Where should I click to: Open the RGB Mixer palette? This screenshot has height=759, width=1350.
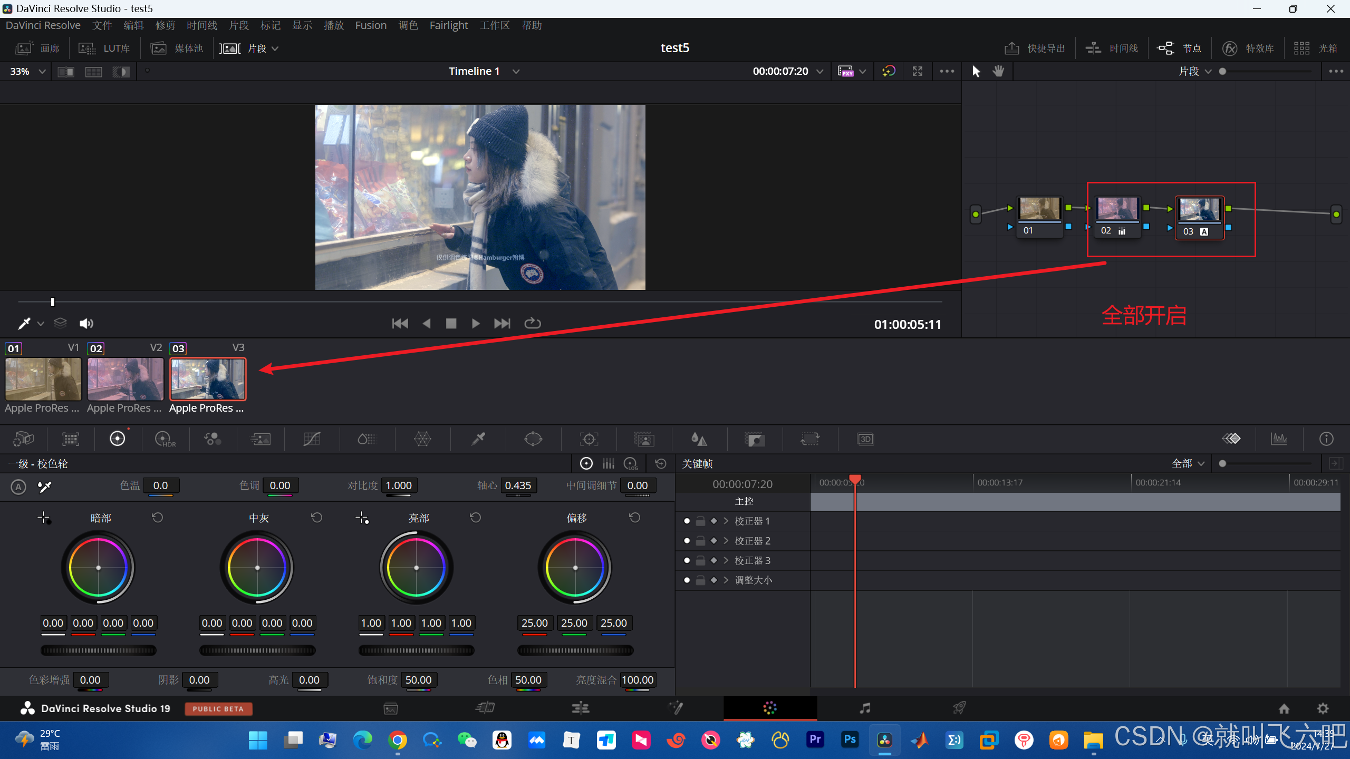click(213, 439)
